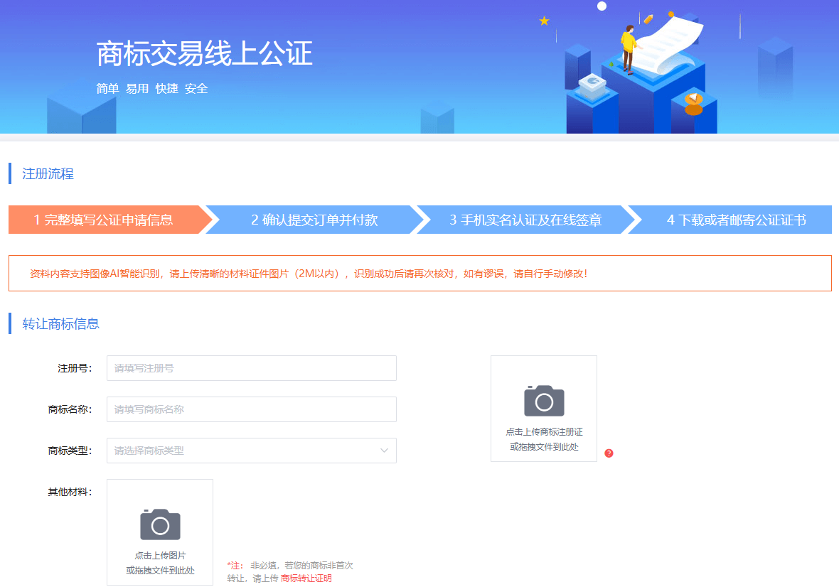Click the camera icon for trademark certificate upload
The image size is (839, 587).
point(544,401)
